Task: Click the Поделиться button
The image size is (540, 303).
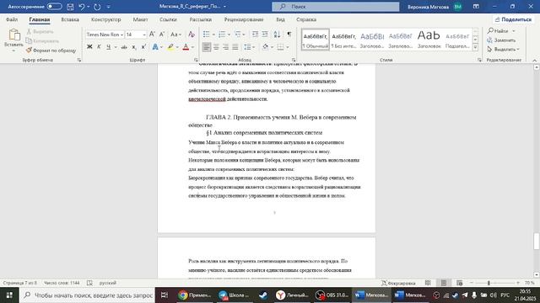Action: tap(513, 19)
